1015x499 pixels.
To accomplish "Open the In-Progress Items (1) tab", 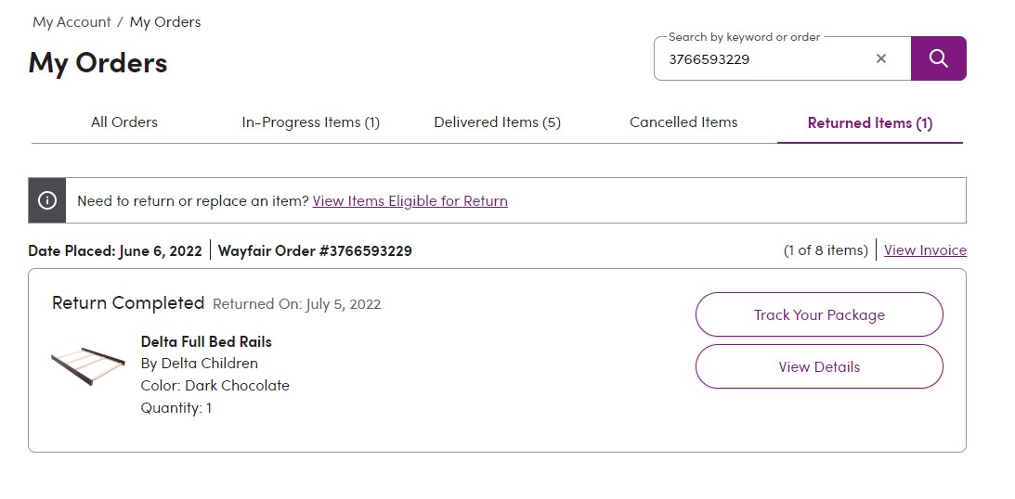I will [x=311, y=122].
